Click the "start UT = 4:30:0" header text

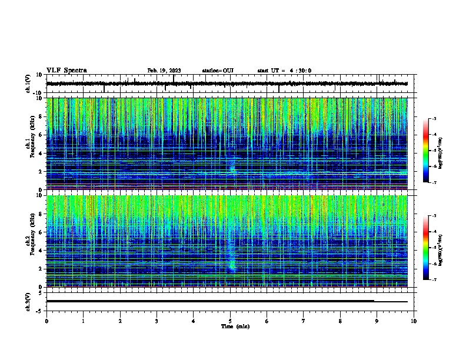284,71
